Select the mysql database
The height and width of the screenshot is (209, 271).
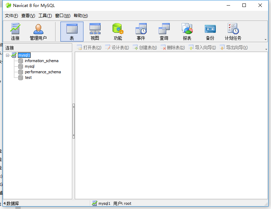[x=30, y=66]
